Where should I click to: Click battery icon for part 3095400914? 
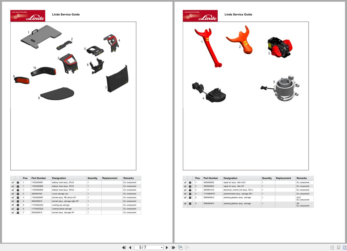[x=190, y=203]
